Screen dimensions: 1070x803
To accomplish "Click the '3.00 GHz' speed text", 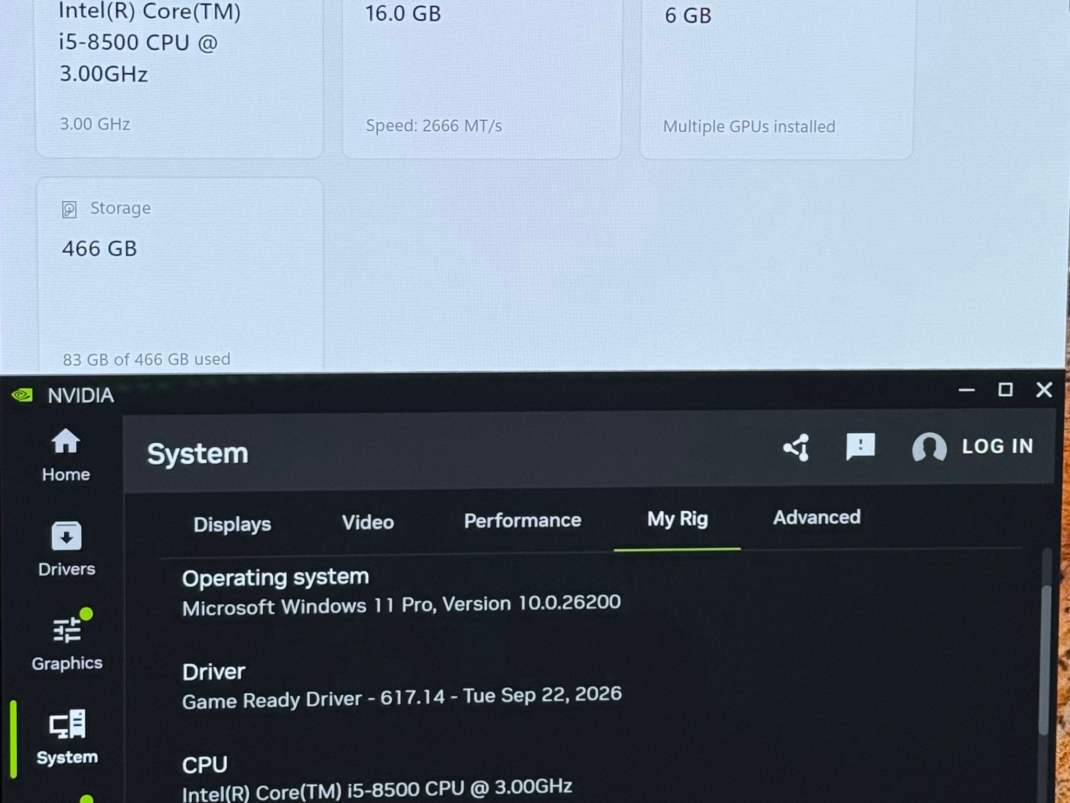I will click(x=95, y=124).
